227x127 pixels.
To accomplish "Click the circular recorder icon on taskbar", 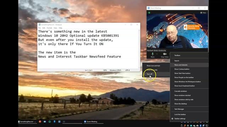I will (64, 122).
